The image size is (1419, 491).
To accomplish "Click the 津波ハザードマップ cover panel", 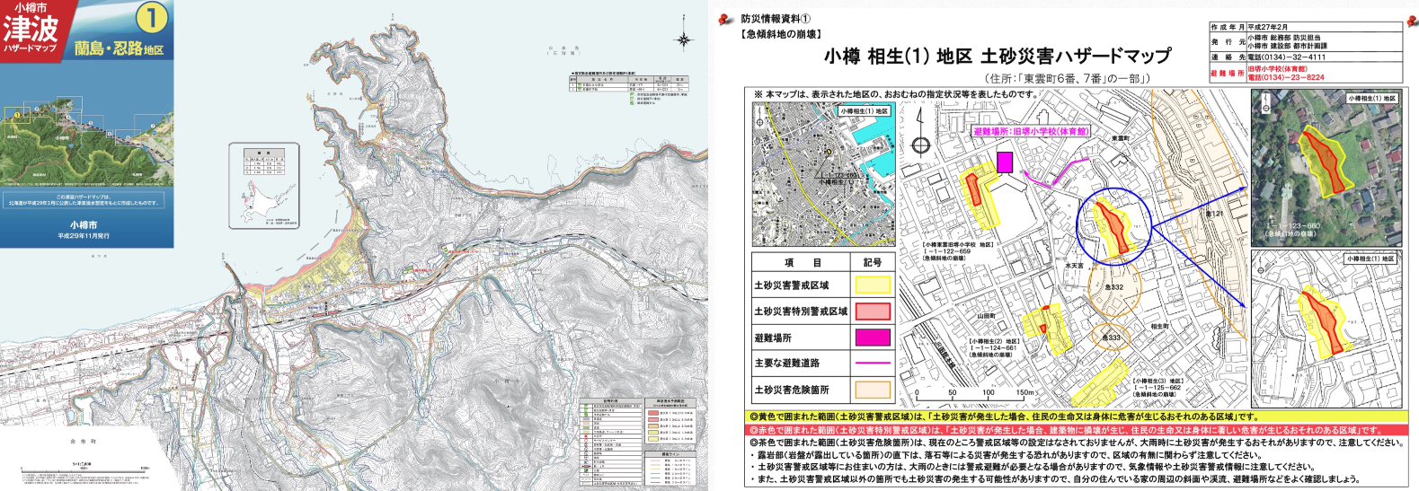I will tap(86, 124).
